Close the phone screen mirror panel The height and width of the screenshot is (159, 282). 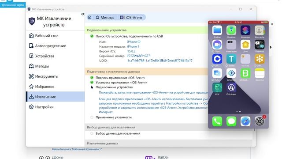(x=272, y=24)
